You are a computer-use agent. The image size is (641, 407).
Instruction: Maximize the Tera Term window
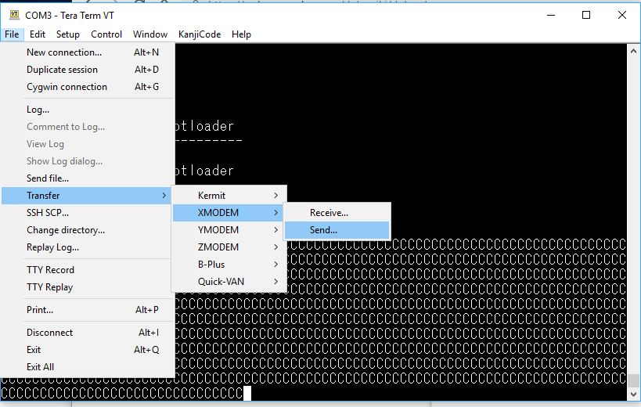click(586, 15)
